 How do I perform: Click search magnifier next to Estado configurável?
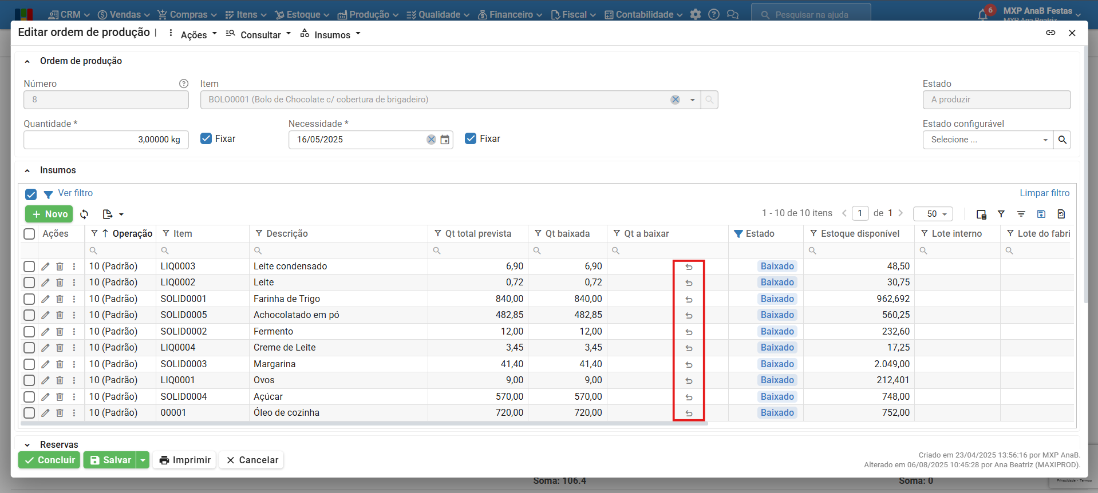click(x=1062, y=140)
